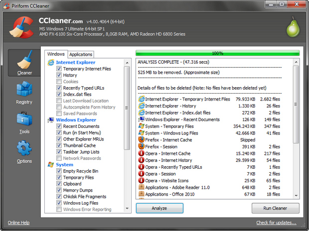Uncheck Empty Recycle Bin checkbox

tap(59, 171)
